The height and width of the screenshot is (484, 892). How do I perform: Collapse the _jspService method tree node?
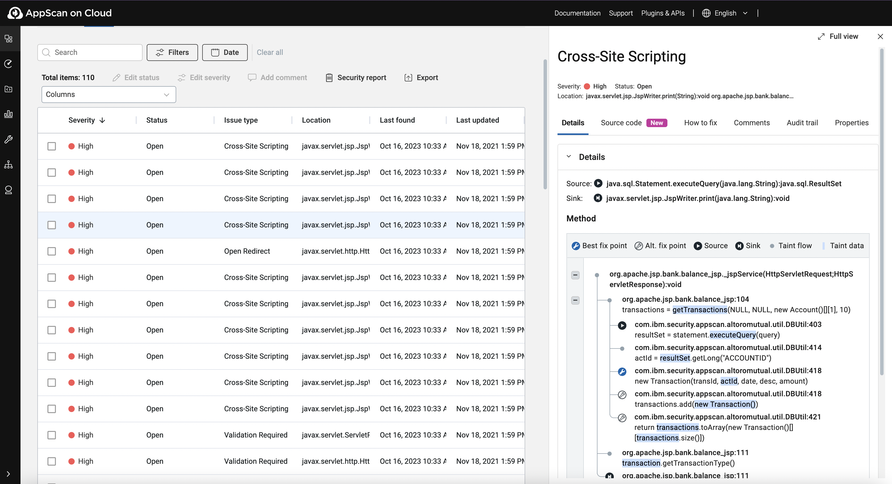(575, 275)
